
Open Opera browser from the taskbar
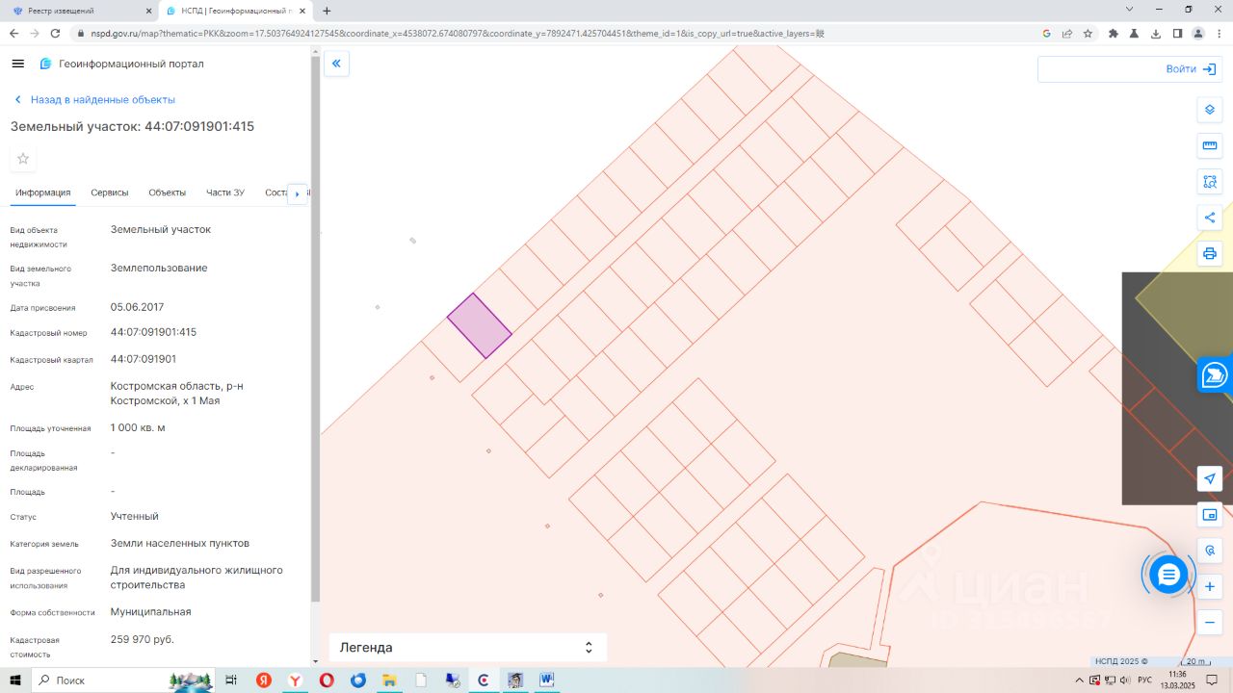pos(327,680)
